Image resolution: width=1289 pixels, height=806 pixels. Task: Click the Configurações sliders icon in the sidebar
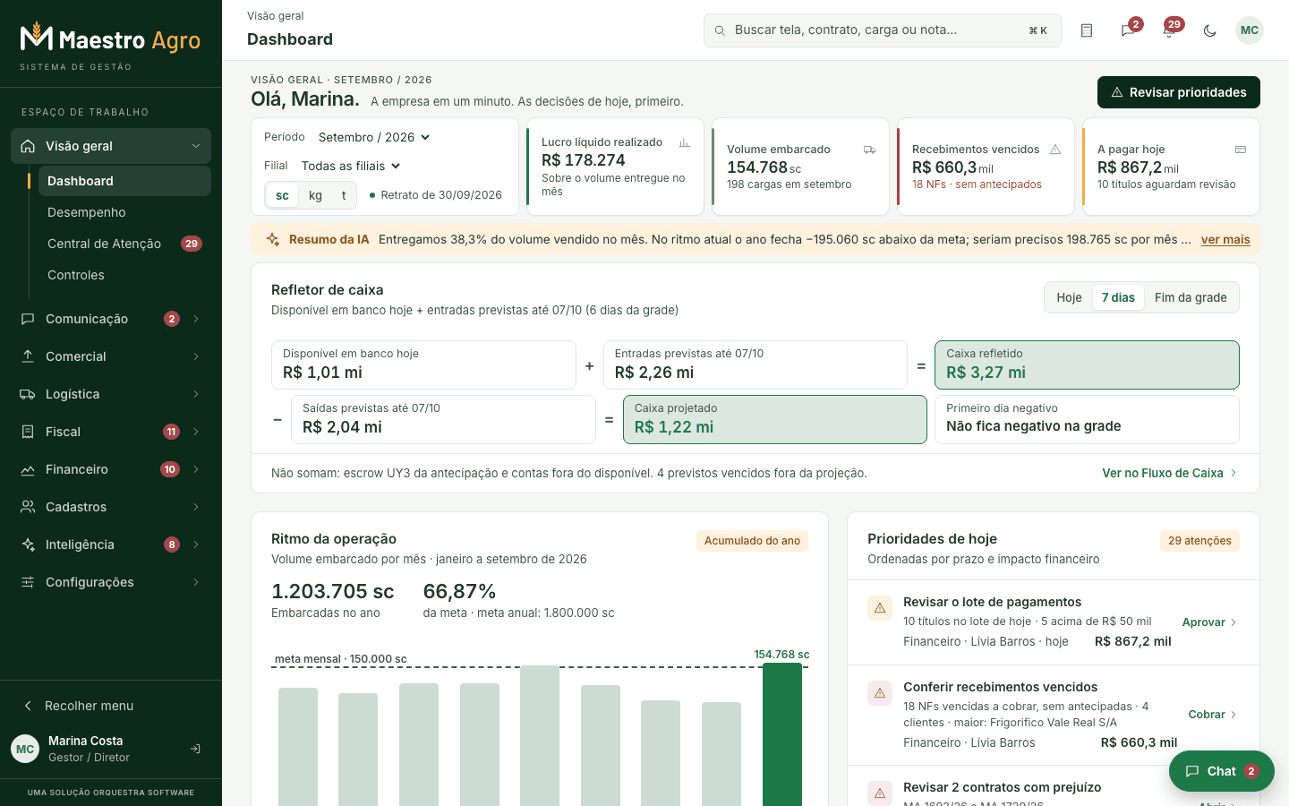(x=28, y=582)
